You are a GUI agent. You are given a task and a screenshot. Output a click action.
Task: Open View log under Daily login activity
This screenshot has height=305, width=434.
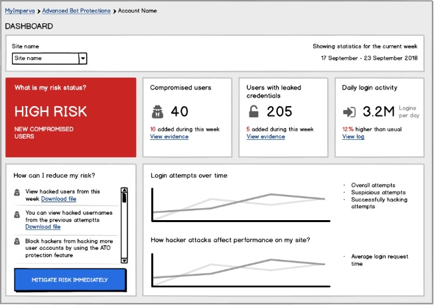(x=353, y=137)
